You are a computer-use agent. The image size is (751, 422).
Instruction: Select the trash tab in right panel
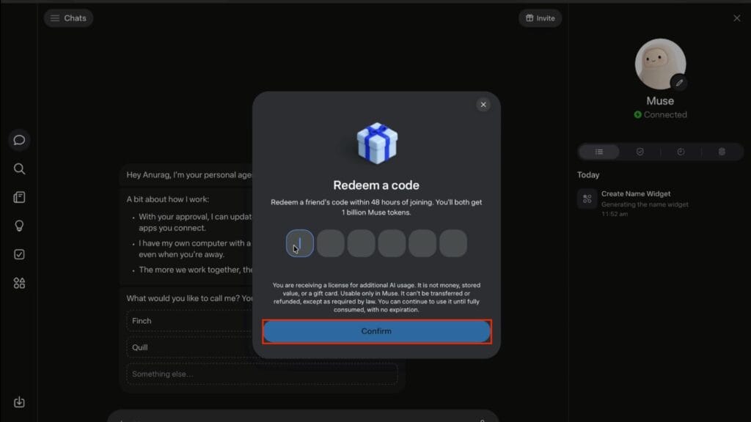pyautogui.click(x=722, y=152)
